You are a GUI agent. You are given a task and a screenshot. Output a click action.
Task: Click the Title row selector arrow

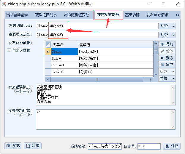coord(48,52)
